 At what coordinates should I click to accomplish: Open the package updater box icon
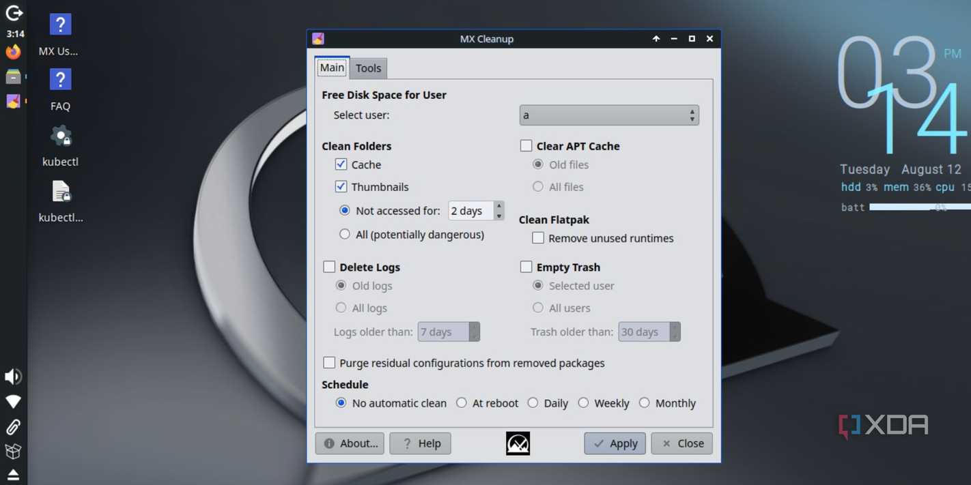(13, 451)
